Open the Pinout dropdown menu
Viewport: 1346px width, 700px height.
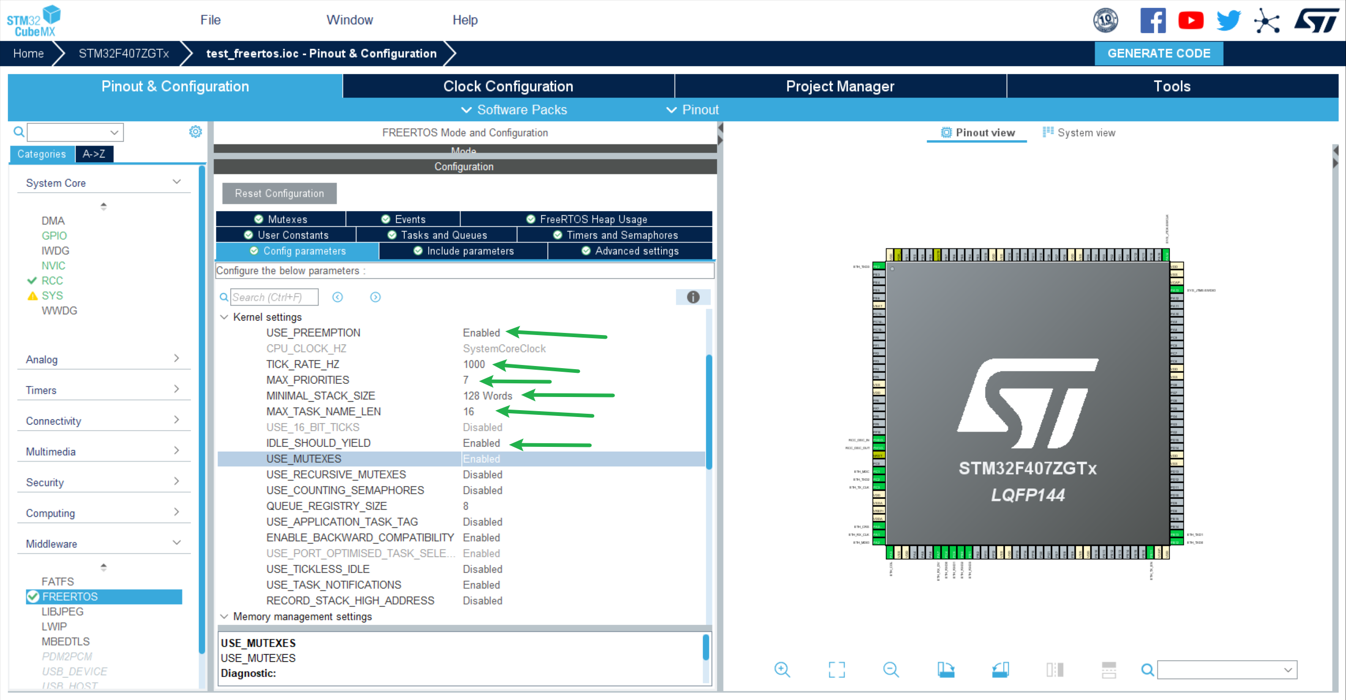click(692, 110)
